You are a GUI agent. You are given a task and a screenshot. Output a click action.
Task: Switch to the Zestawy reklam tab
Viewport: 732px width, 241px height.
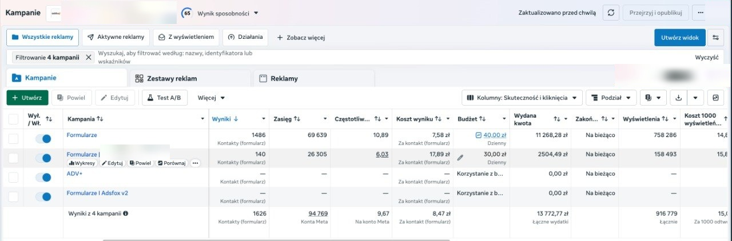point(190,78)
